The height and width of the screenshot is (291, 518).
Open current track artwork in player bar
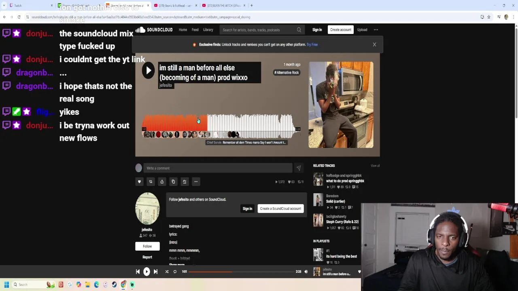[317, 272]
